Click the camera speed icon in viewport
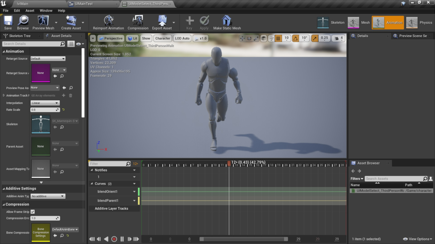 point(337,38)
